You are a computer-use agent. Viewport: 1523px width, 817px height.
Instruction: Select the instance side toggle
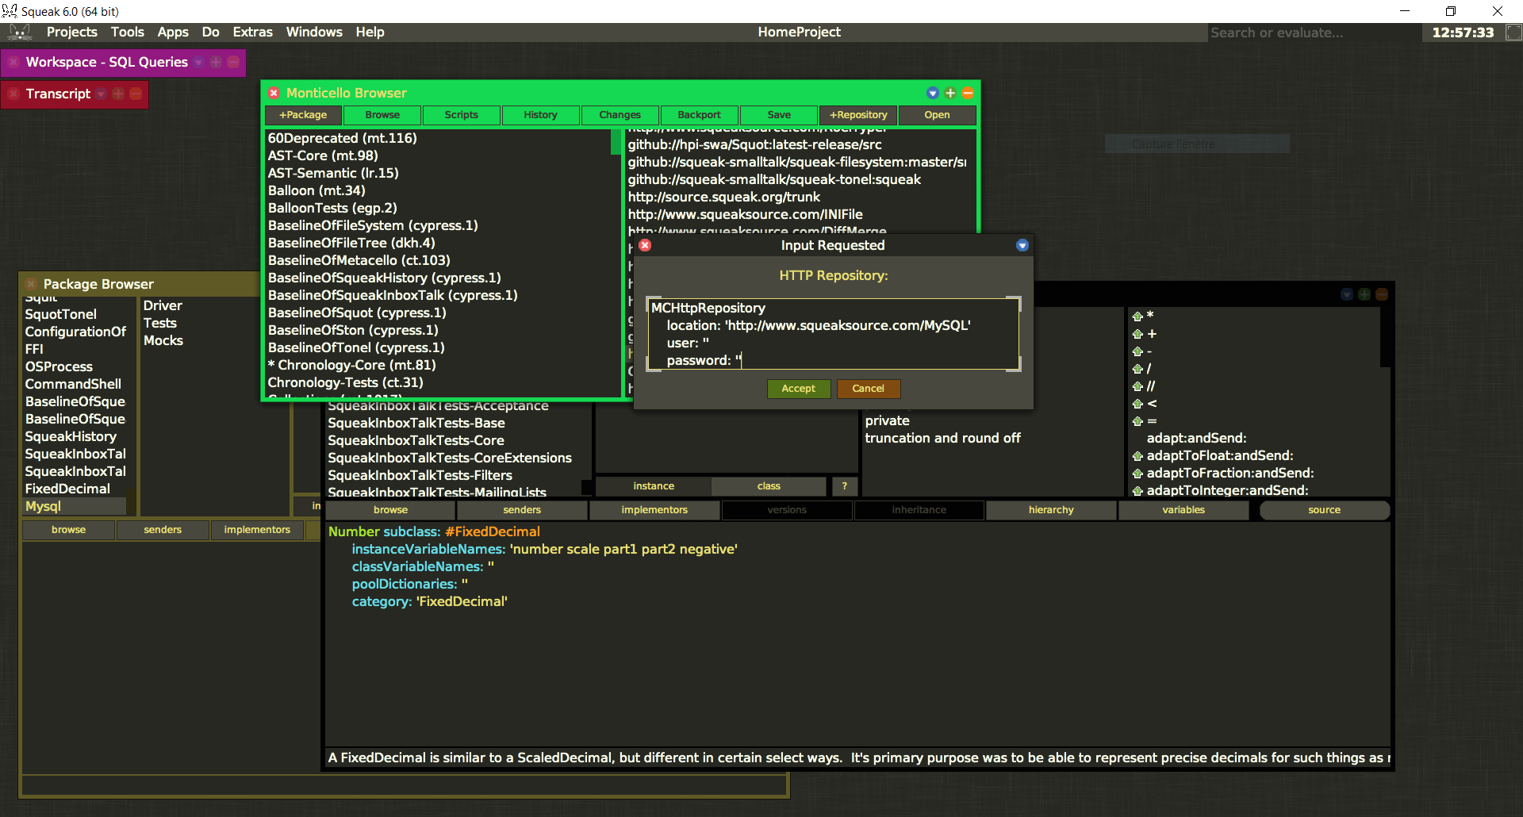654,486
